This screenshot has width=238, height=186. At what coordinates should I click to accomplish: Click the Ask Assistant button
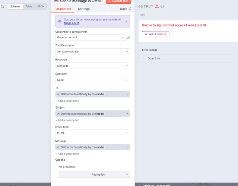tap(156, 34)
